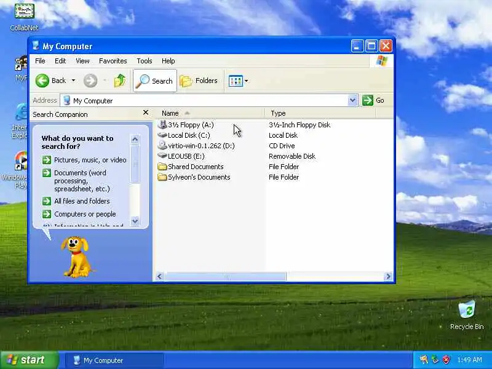
Task: Select the LEOUSB (E:) drive icon
Action: [x=162, y=156]
